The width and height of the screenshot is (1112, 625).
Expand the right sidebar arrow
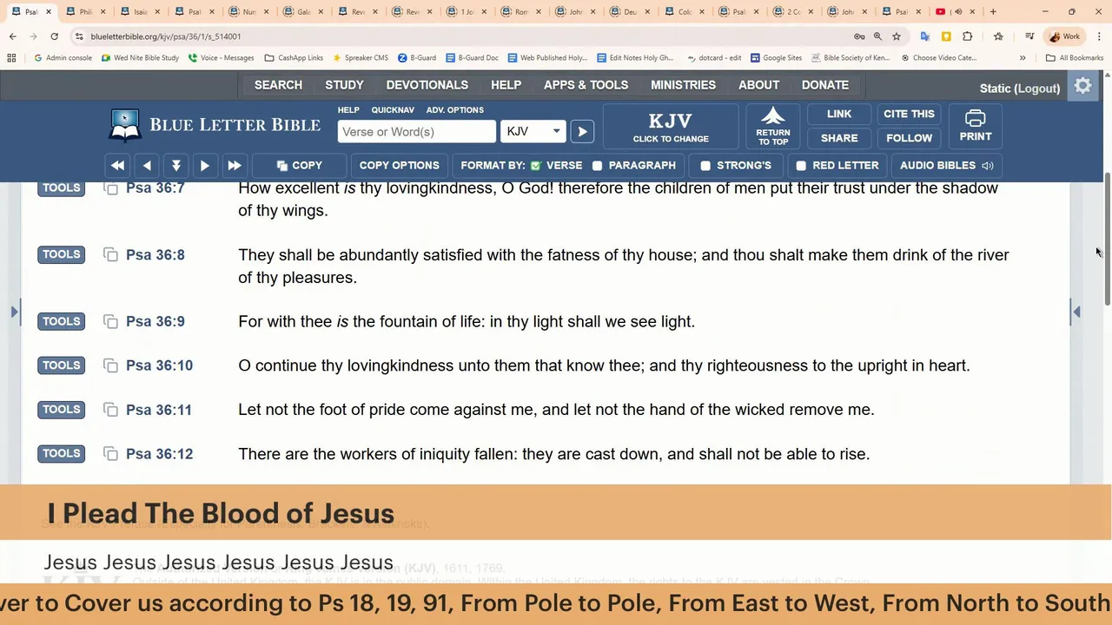1076,311
